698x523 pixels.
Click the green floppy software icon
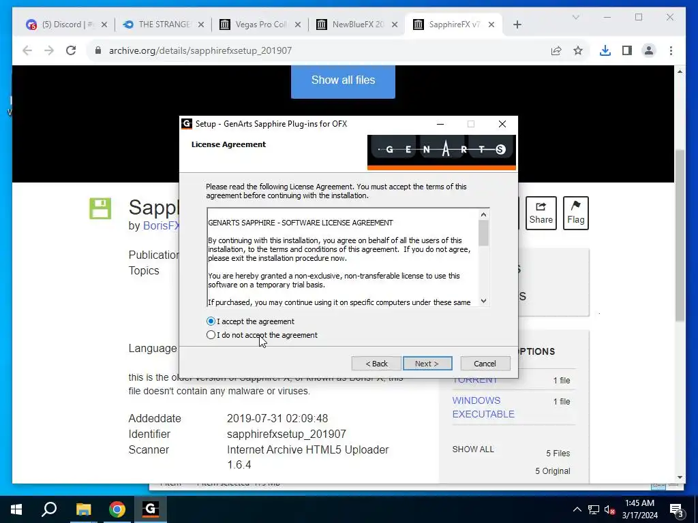tap(100, 208)
